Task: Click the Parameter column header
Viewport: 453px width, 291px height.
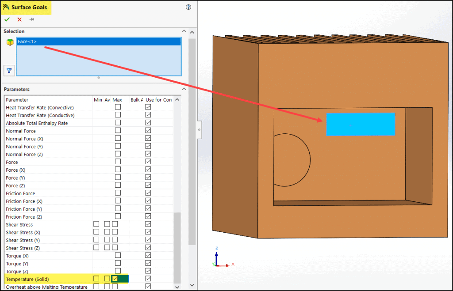Action: click(x=48, y=100)
